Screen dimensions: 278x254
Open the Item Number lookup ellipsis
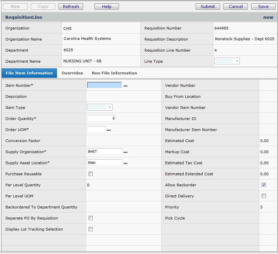[x=125, y=86]
